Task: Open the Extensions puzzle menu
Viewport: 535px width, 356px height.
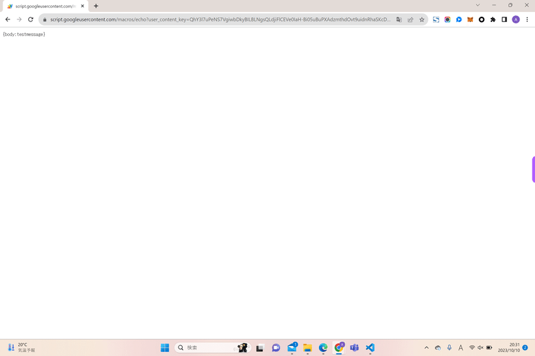Action: click(493, 19)
